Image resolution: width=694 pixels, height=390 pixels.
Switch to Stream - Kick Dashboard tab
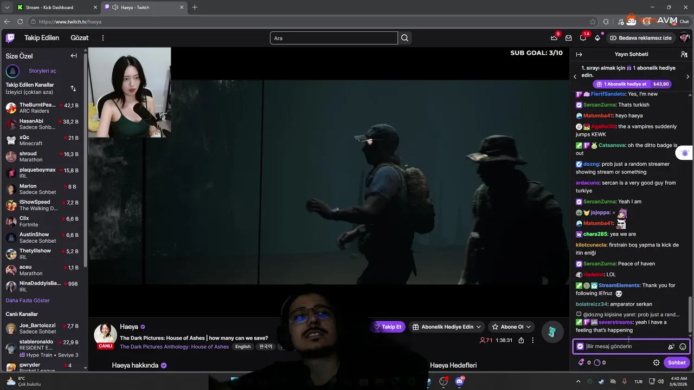click(x=56, y=7)
